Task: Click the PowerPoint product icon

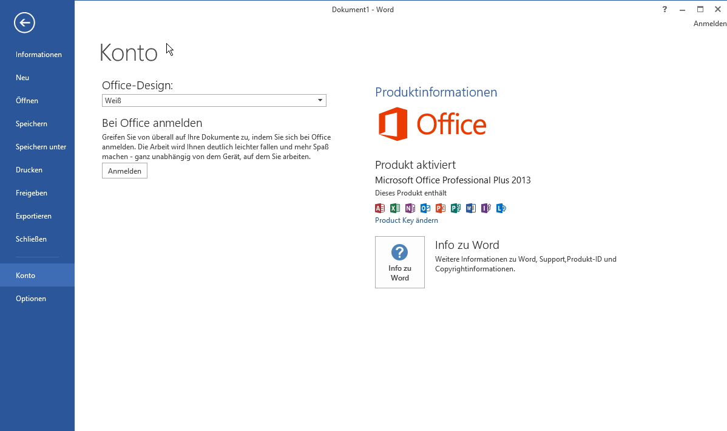Action: 441,208
